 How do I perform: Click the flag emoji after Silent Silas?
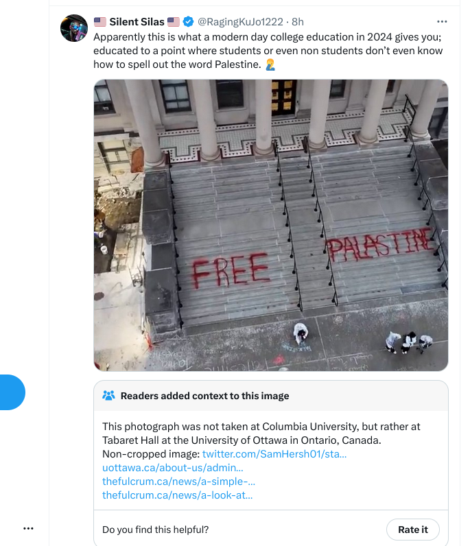[173, 22]
